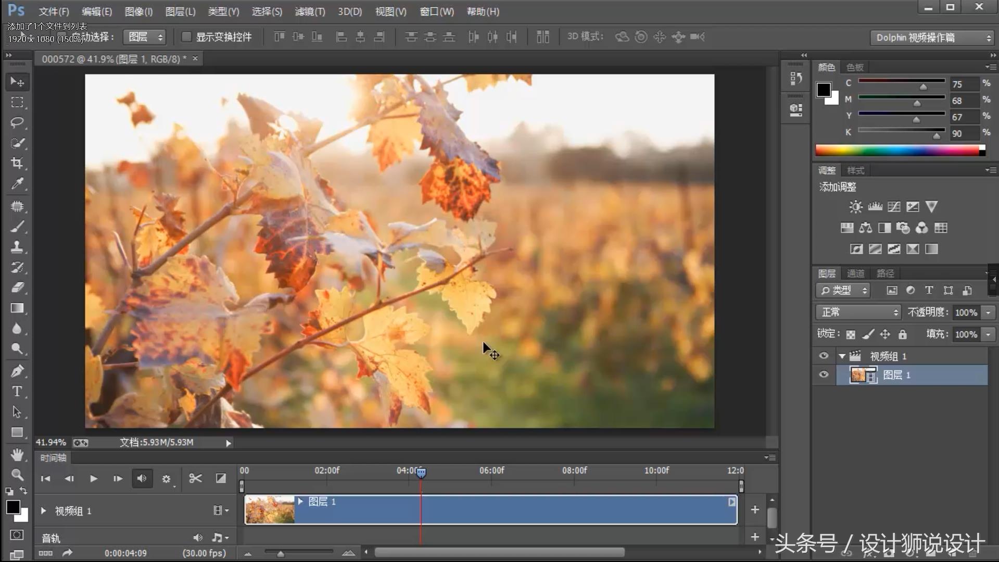Select the Crop tool
Image resolution: width=999 pixels, height=562 pixels.
17,163
